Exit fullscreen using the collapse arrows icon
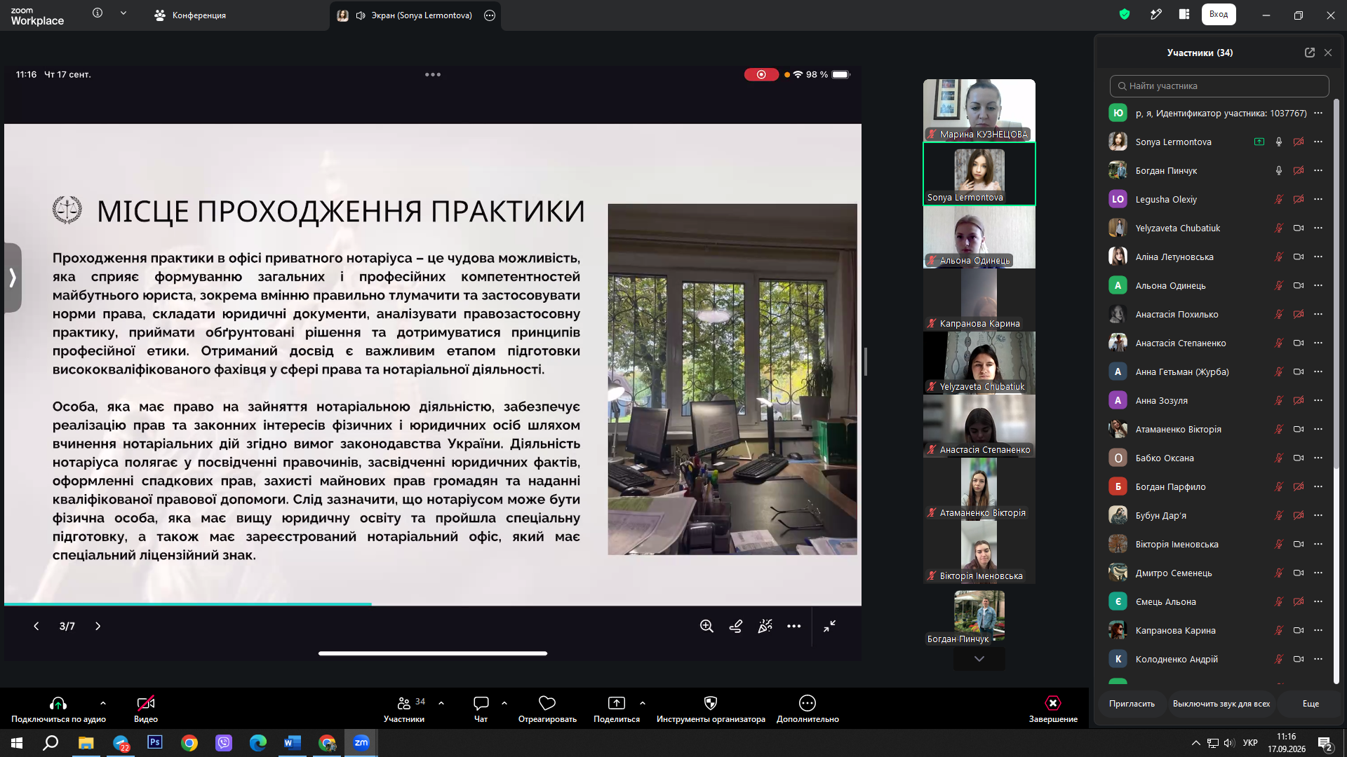Viewport: 1347px width, 757px height. click(829, 626)
